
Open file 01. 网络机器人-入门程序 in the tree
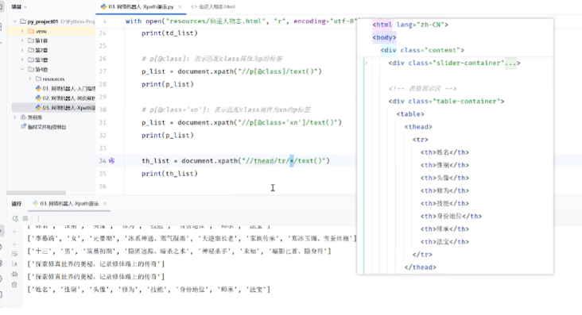65,89
